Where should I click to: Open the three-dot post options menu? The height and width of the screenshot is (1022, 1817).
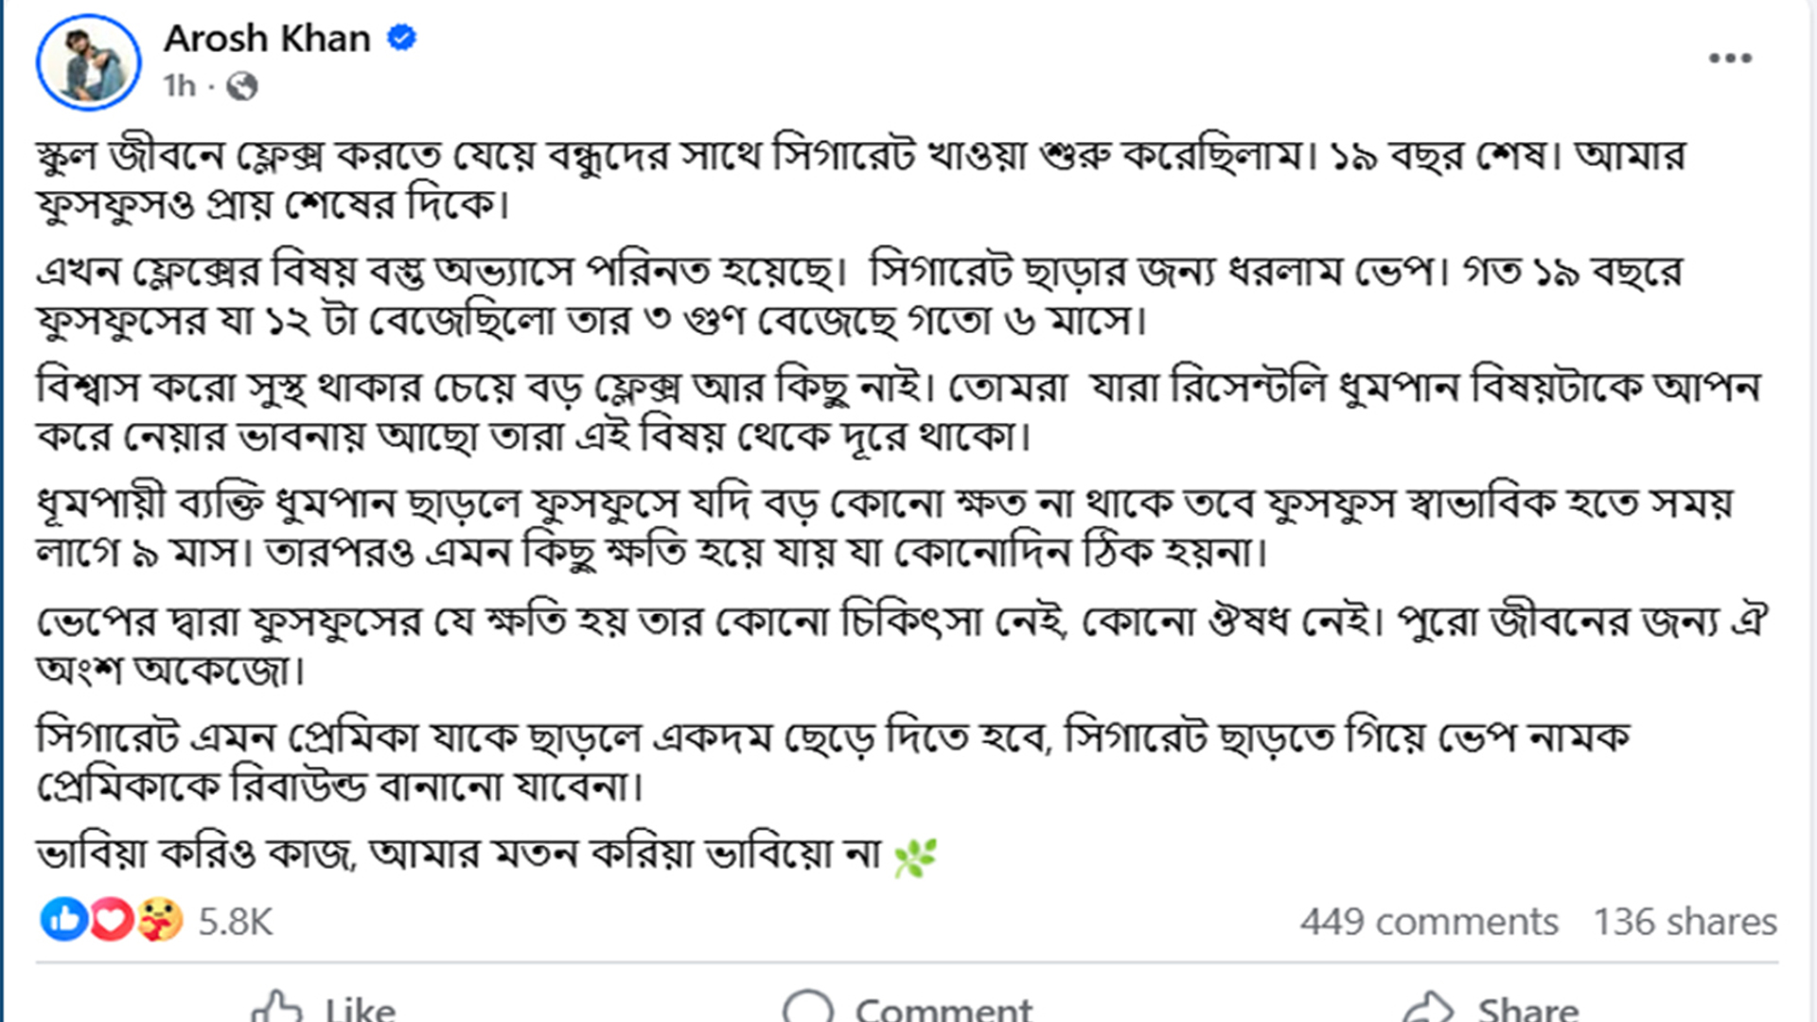coord(1730,59)
